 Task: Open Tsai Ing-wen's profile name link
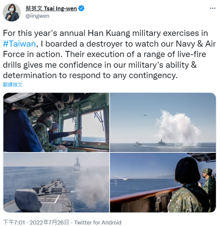pyautogui.click(x=51, y=9)
